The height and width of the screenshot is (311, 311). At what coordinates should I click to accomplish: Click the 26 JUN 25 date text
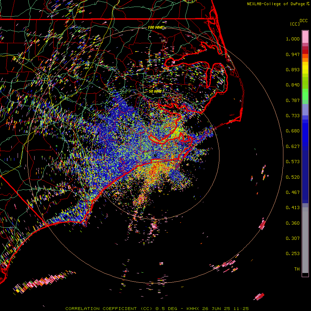click(216, 309)
